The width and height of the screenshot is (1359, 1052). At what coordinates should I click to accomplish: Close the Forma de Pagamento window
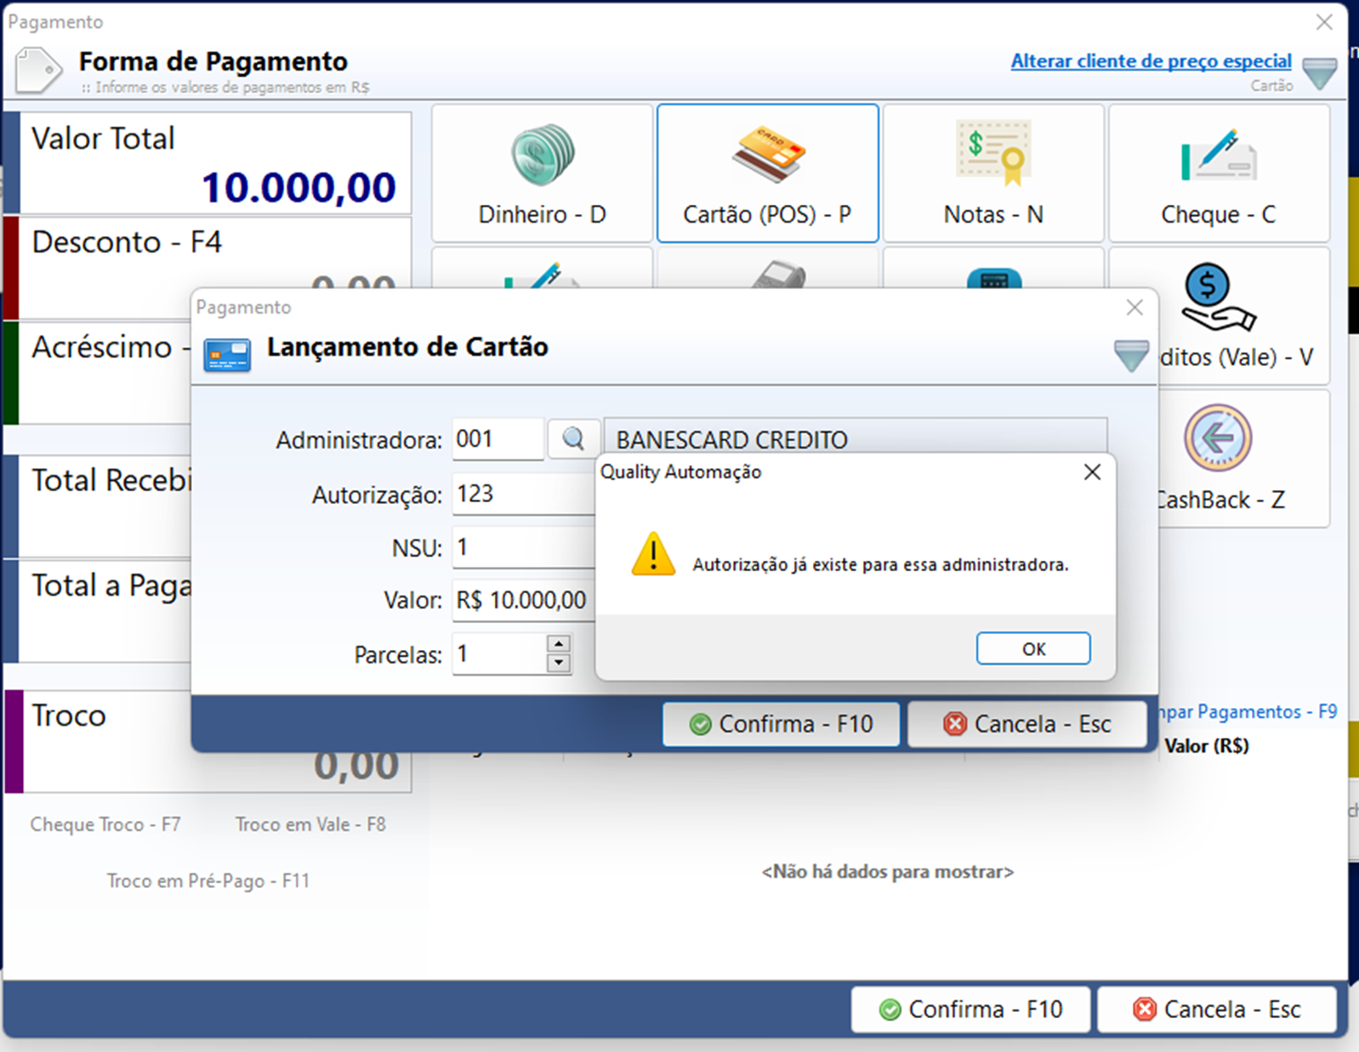coord(1324,22)
